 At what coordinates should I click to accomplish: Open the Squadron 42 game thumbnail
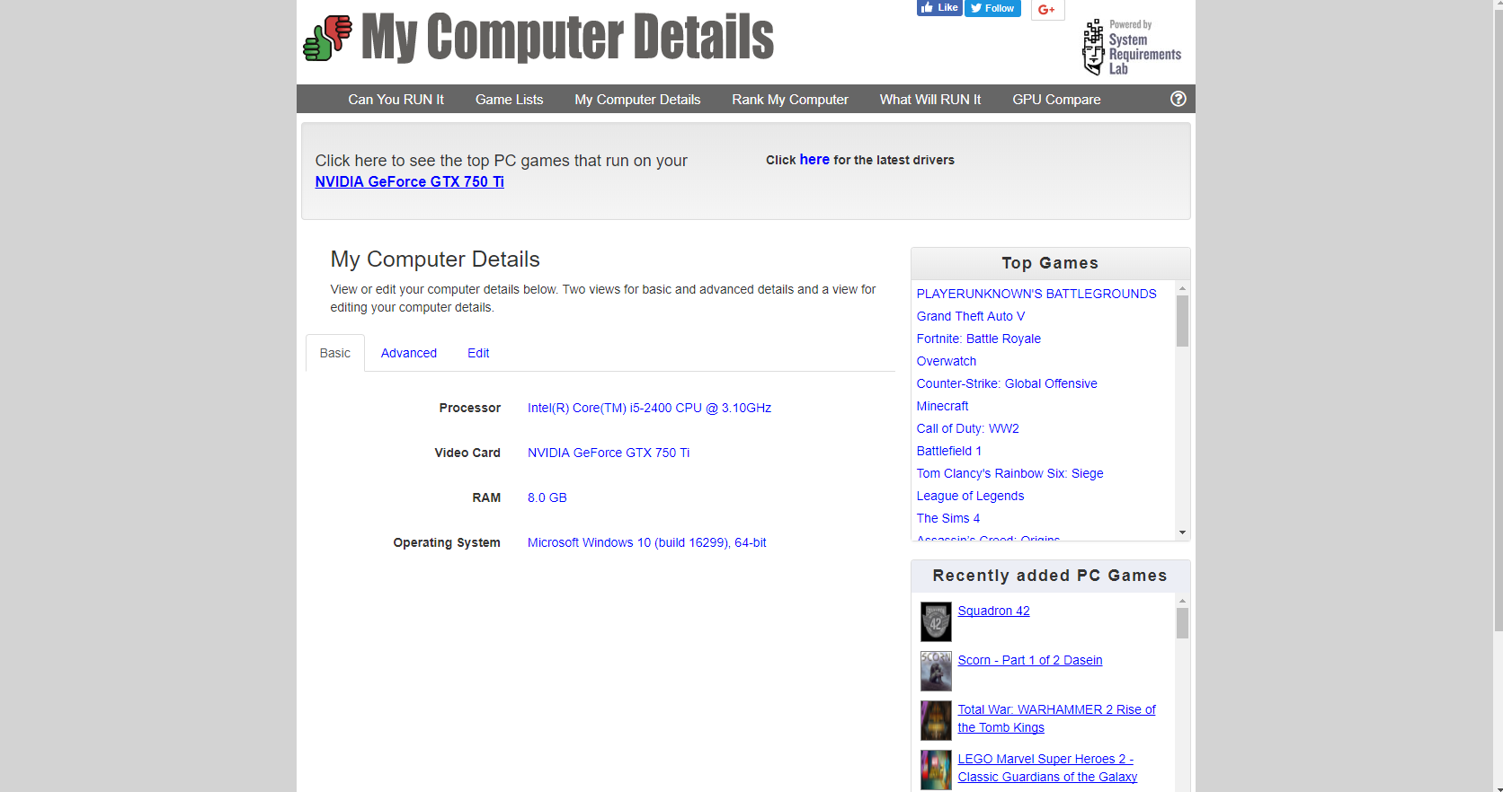tap(936, 621)
